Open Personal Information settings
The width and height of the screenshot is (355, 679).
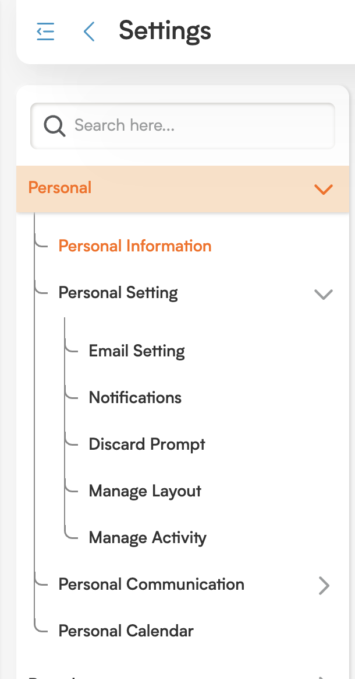pos(135,246)
